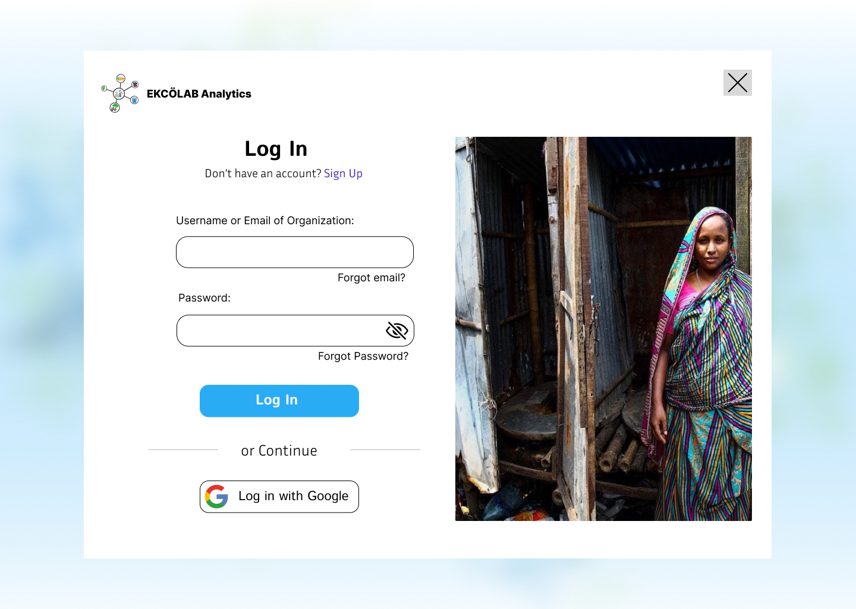Toggle password visibility with the crossed-eye icon
The width and height of the screenshot is (856, 609).
tap(397, 331)
